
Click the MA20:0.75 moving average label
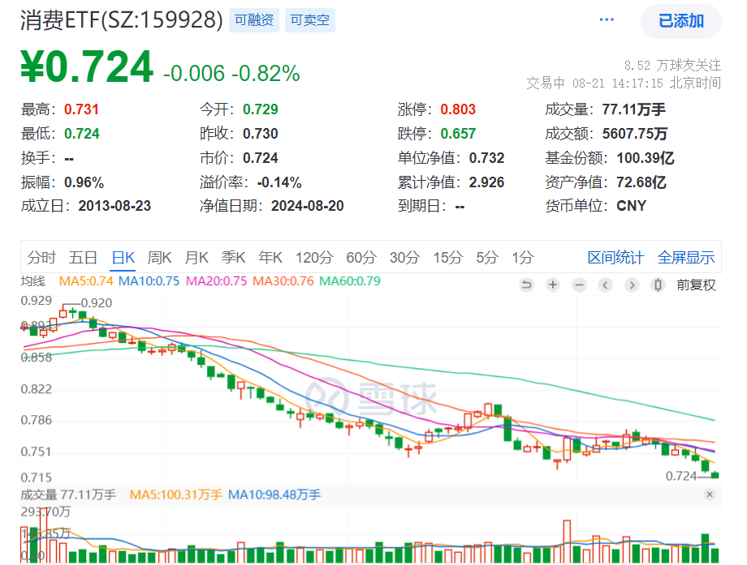[x=216, y=281]
